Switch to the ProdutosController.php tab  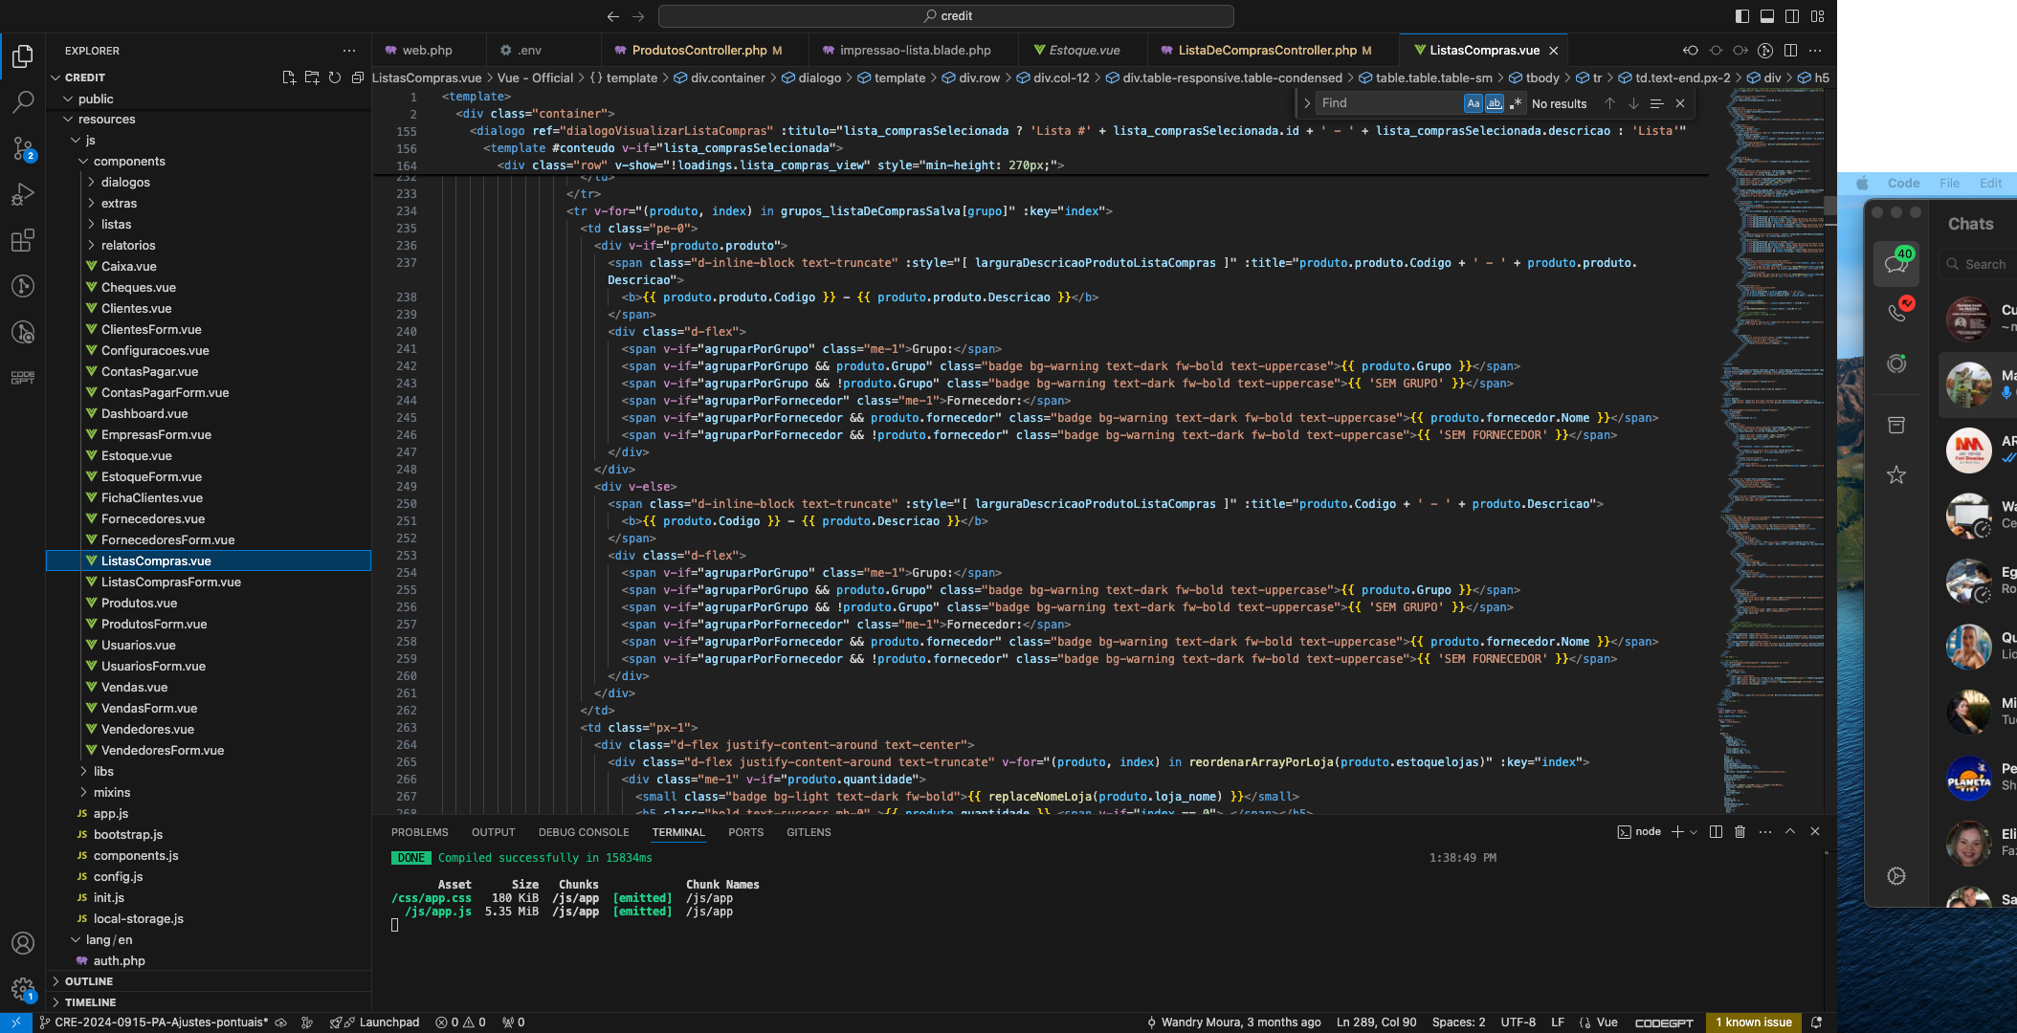[x=698, y=51]
